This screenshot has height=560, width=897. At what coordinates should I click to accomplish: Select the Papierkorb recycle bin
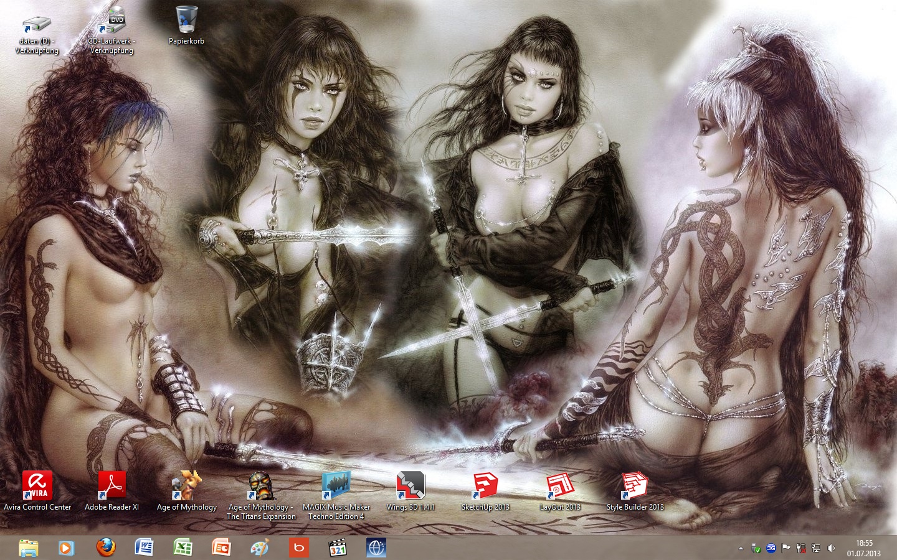186,20
